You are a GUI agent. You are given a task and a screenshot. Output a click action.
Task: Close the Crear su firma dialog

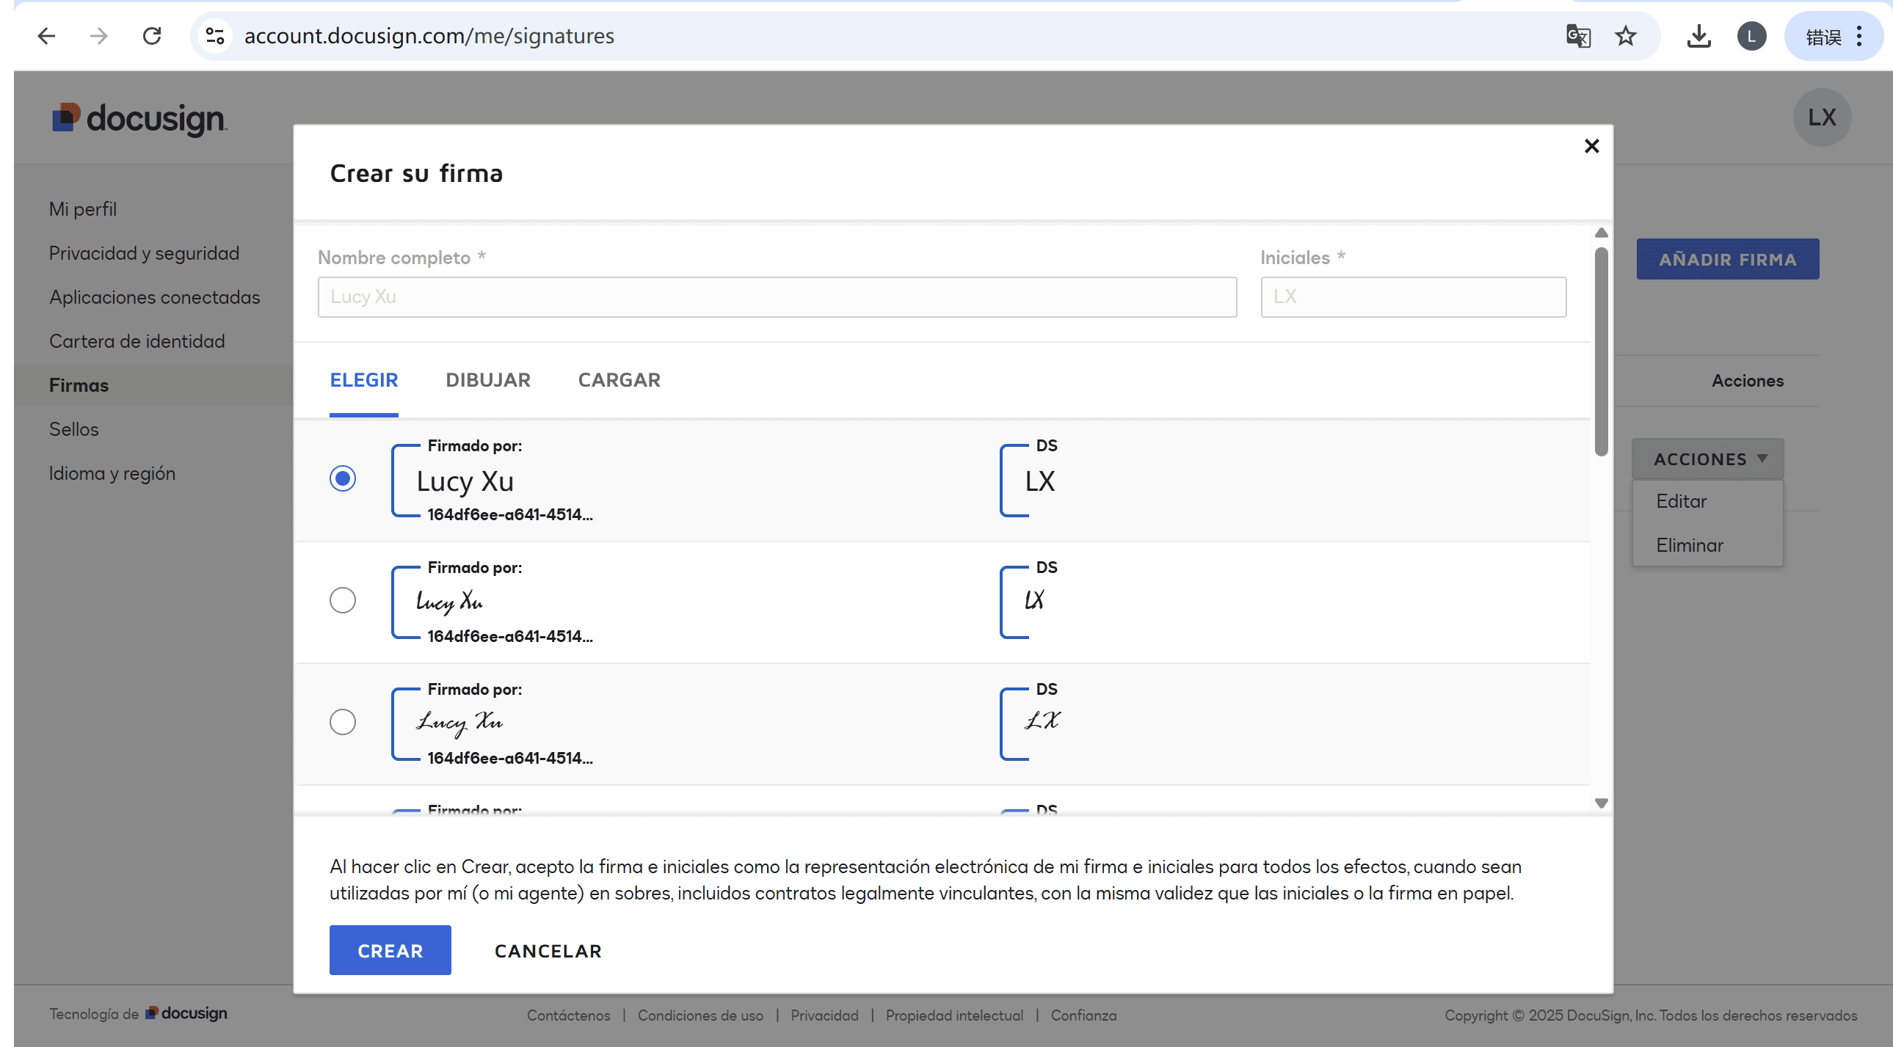(x=1592, y=146)
